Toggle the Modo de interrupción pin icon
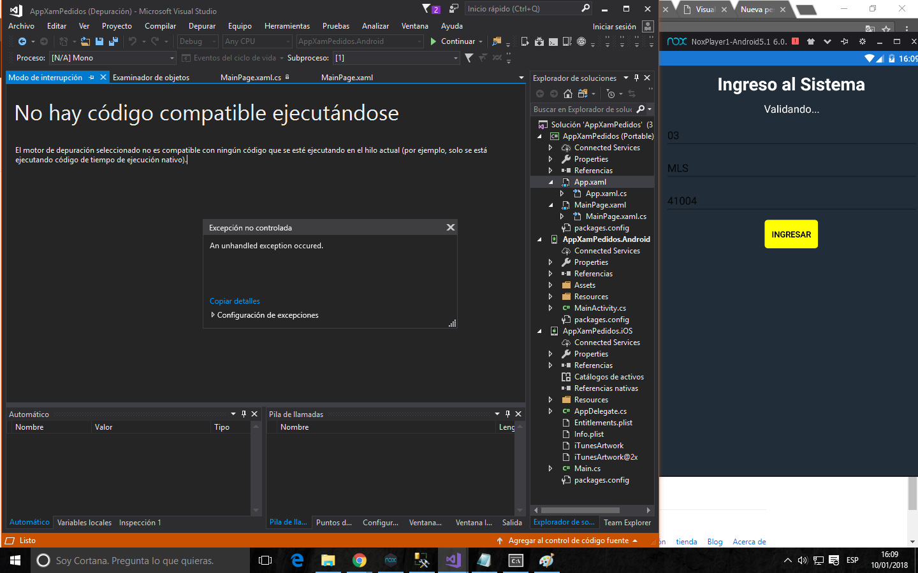Viewport: 918px width, 573px height. 90,77
